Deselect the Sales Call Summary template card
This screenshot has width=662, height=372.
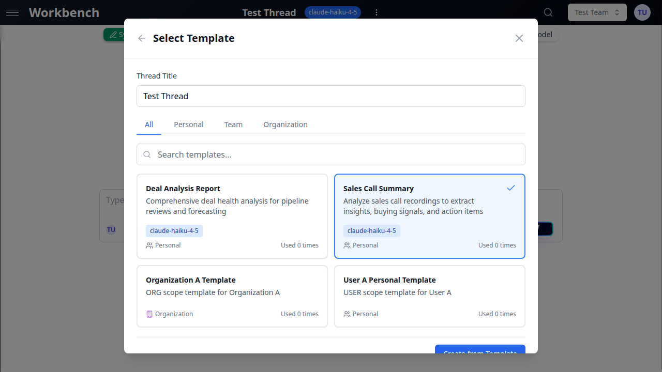[429, 216]
